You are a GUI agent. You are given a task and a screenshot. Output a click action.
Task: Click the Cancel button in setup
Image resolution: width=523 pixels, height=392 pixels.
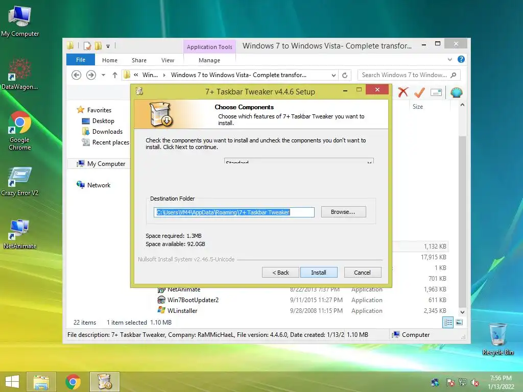363,273
